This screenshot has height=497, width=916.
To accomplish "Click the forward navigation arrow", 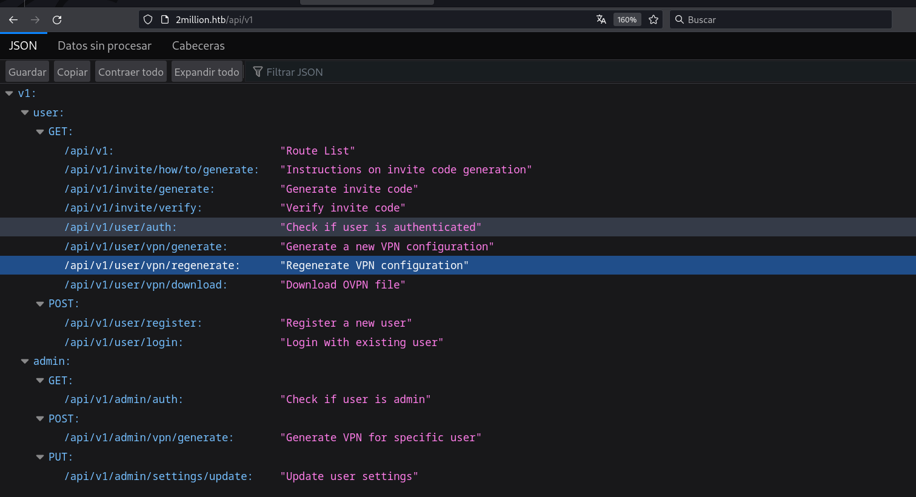I will 35,19.
